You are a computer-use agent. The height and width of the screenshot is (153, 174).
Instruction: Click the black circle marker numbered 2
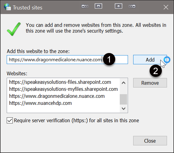pos(156,71)
